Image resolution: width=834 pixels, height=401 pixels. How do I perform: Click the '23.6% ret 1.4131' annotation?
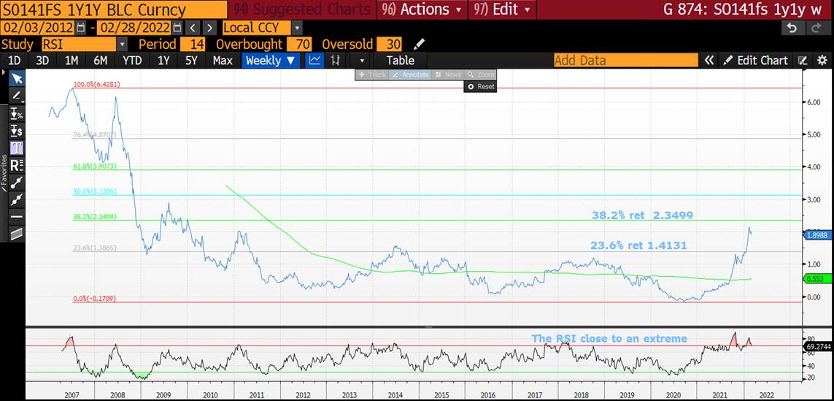[638, 245]
